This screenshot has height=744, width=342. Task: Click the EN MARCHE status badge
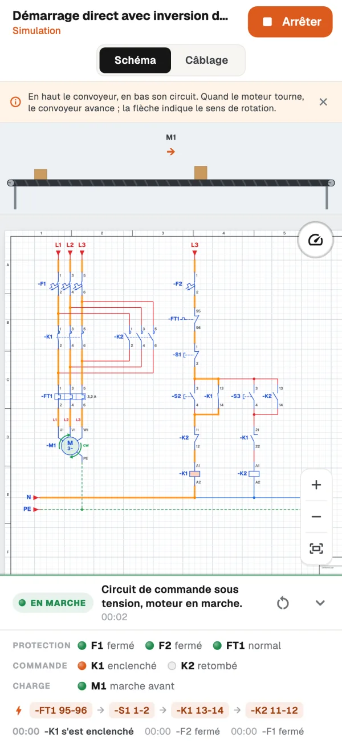(52, 603)
